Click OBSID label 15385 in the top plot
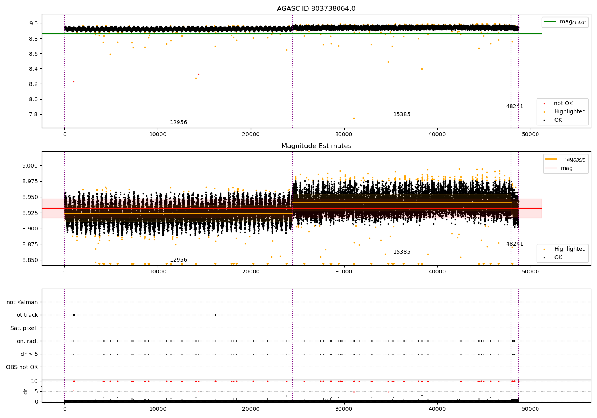The height and width of the screenshot is (418, 597). [x=402, y=115]
